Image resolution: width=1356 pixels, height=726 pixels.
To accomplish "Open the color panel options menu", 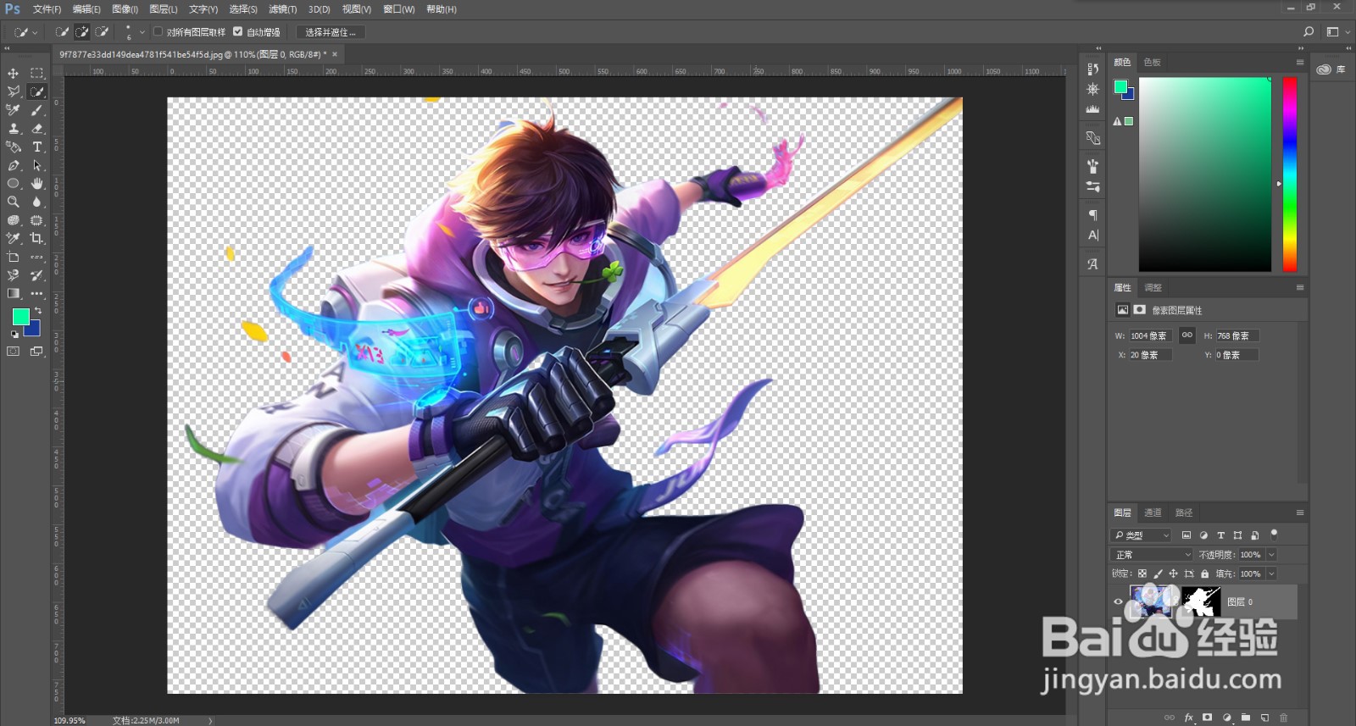I will [x=1300, y=62].
